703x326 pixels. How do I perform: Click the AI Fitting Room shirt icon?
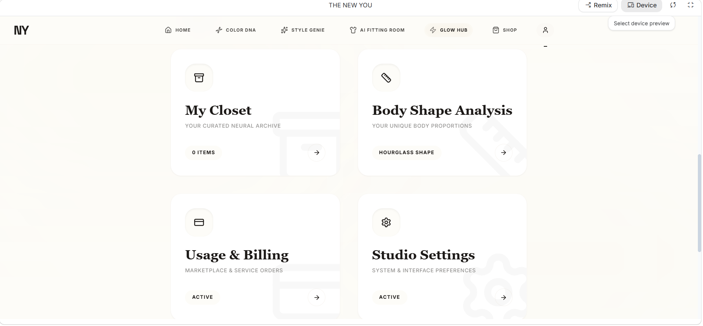click(353, 30)
